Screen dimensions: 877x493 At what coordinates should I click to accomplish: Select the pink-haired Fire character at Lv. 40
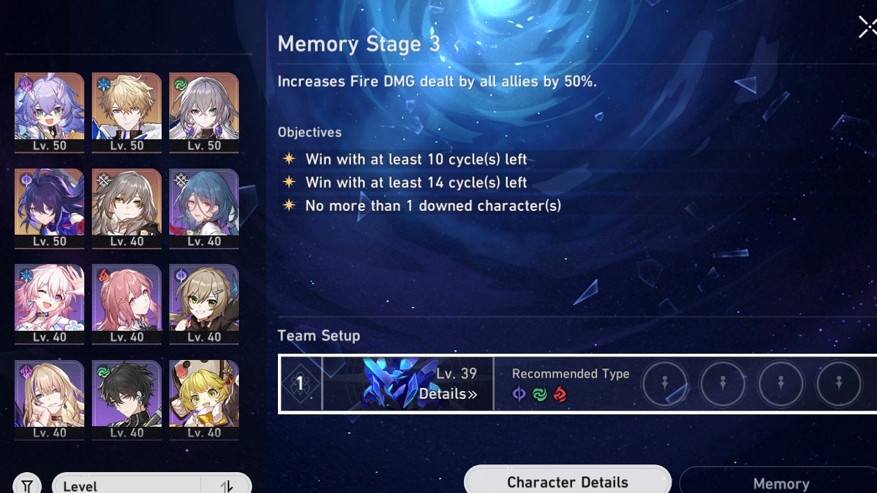point(127,304)
